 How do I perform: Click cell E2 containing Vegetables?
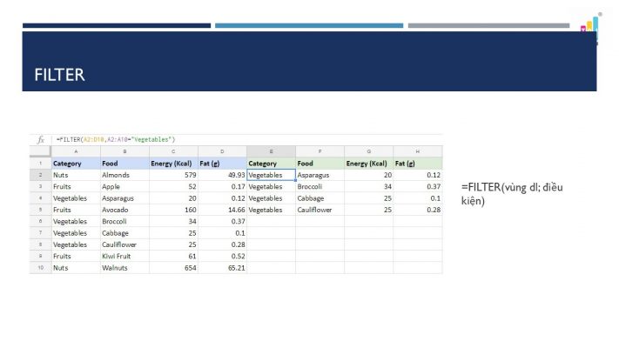[x=271, y=175]
